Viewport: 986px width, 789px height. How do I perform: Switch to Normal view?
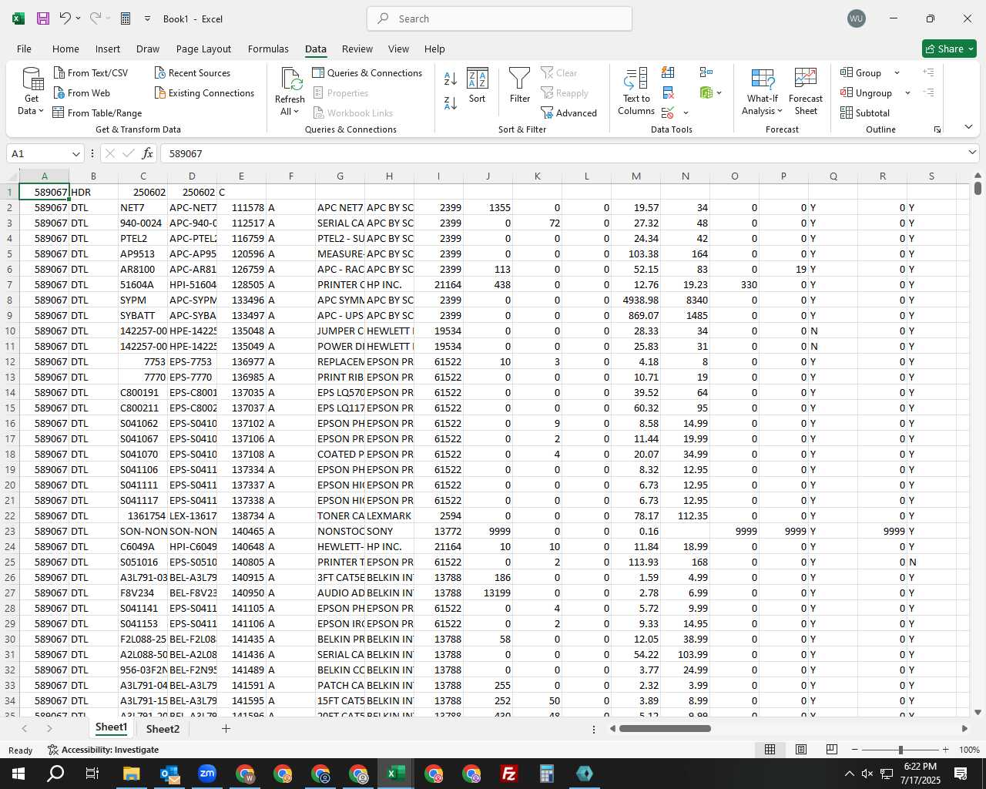tap(770, 749)
